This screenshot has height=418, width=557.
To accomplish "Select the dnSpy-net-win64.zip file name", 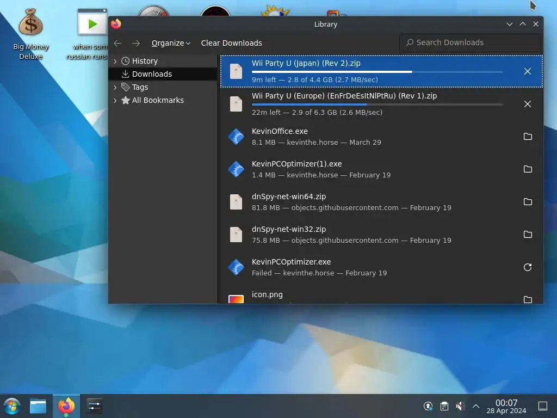I will pos(289,196).
